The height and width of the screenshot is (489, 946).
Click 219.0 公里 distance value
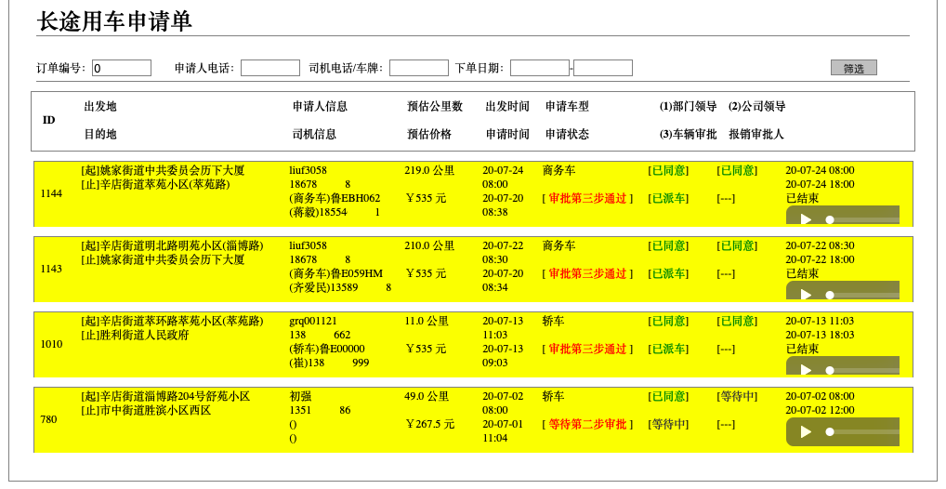pos(429,171)
